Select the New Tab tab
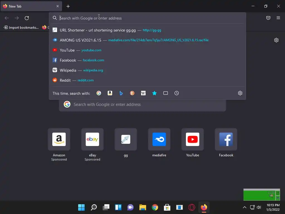The width and height of the screenshot is (285, 214). pos(31,6)
